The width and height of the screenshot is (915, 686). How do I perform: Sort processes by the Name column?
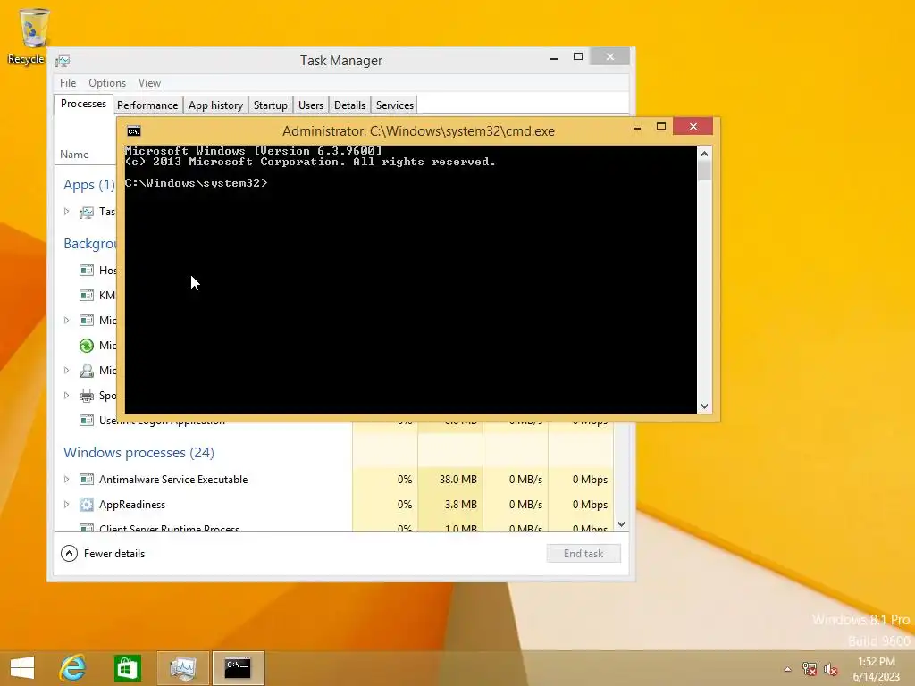pyautogui.click(x=74, y=155)
